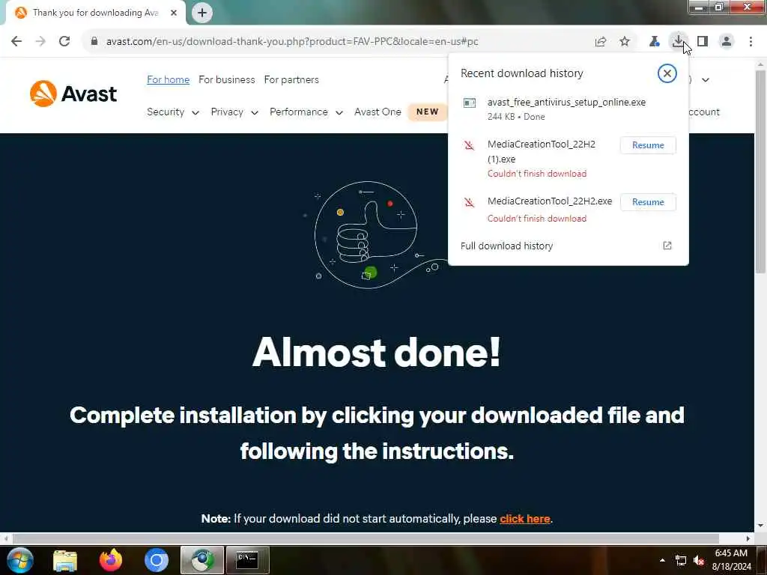This screenshot has height=575, width=767.
Task: Bookmark this page with the star icon
Action: click(x=625, y=42)
